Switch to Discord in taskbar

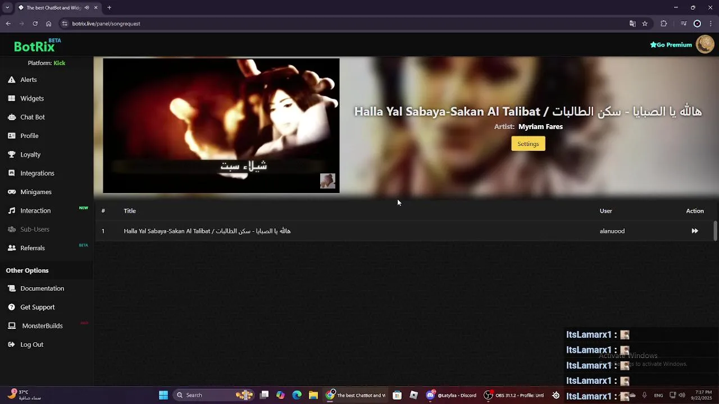click(x=451, y=395)
